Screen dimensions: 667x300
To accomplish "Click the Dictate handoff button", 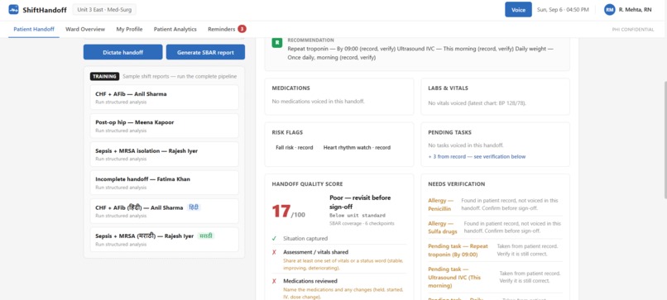I will coord(123,52).
